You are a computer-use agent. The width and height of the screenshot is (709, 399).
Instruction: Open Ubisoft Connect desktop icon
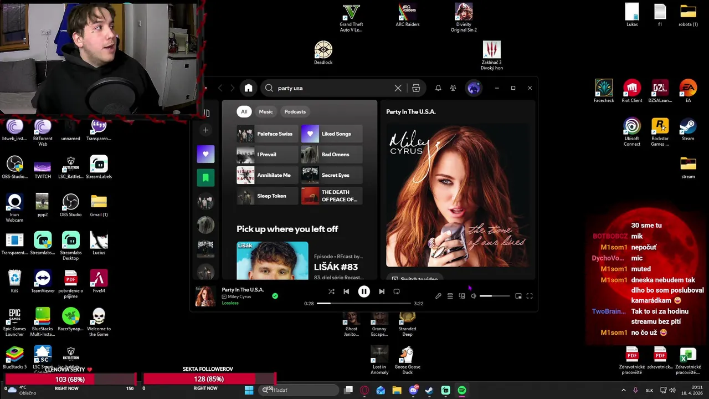coord(632,132)
